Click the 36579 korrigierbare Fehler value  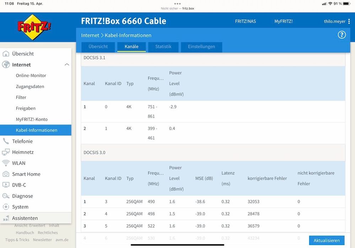[253, 226]
